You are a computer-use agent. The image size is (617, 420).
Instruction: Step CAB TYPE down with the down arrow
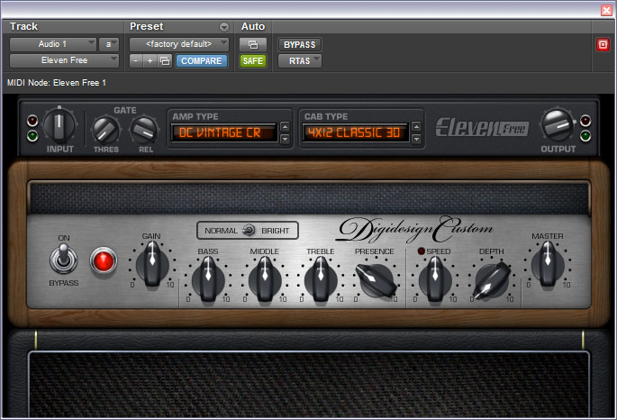click(x=416, y=139)
